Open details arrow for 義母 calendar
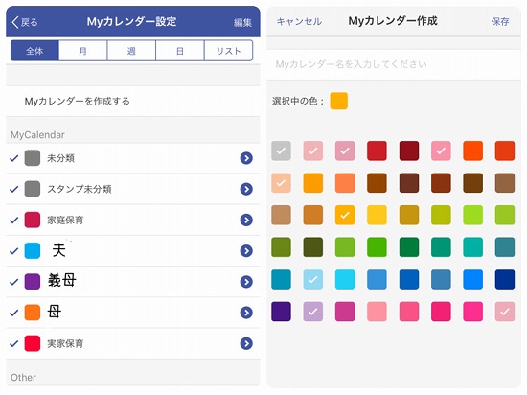Viewport: 527px width, 395px height. pos(246,282)
